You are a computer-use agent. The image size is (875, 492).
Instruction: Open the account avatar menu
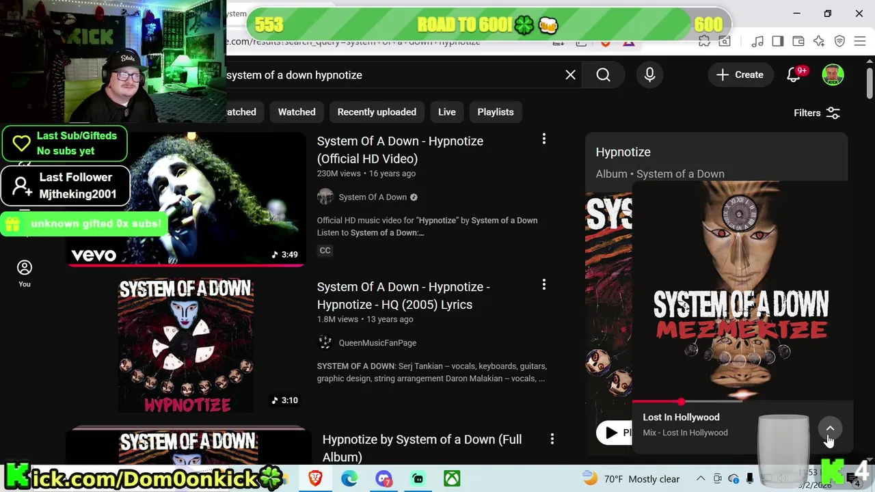tap(833, 75)
